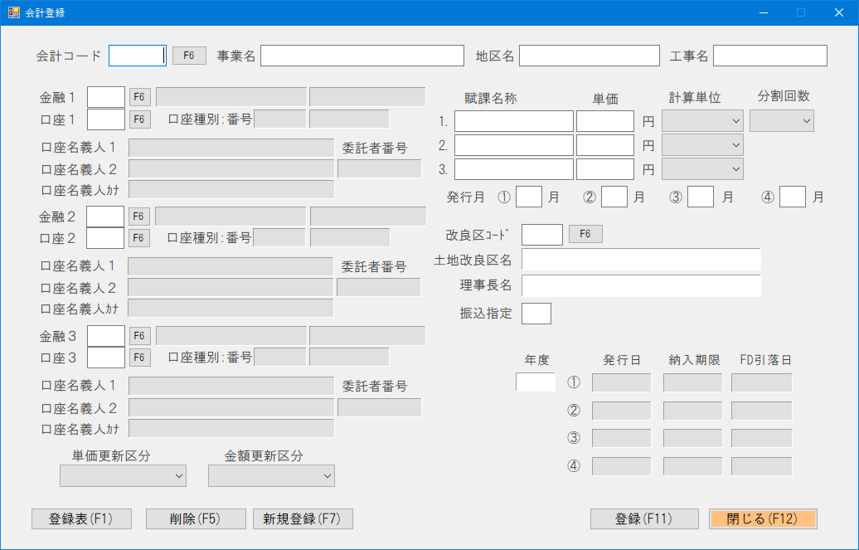Screen dimensions: 859x550
Task: Open the 金額更新区分 dropdown
Action: [x=272, y=475]
